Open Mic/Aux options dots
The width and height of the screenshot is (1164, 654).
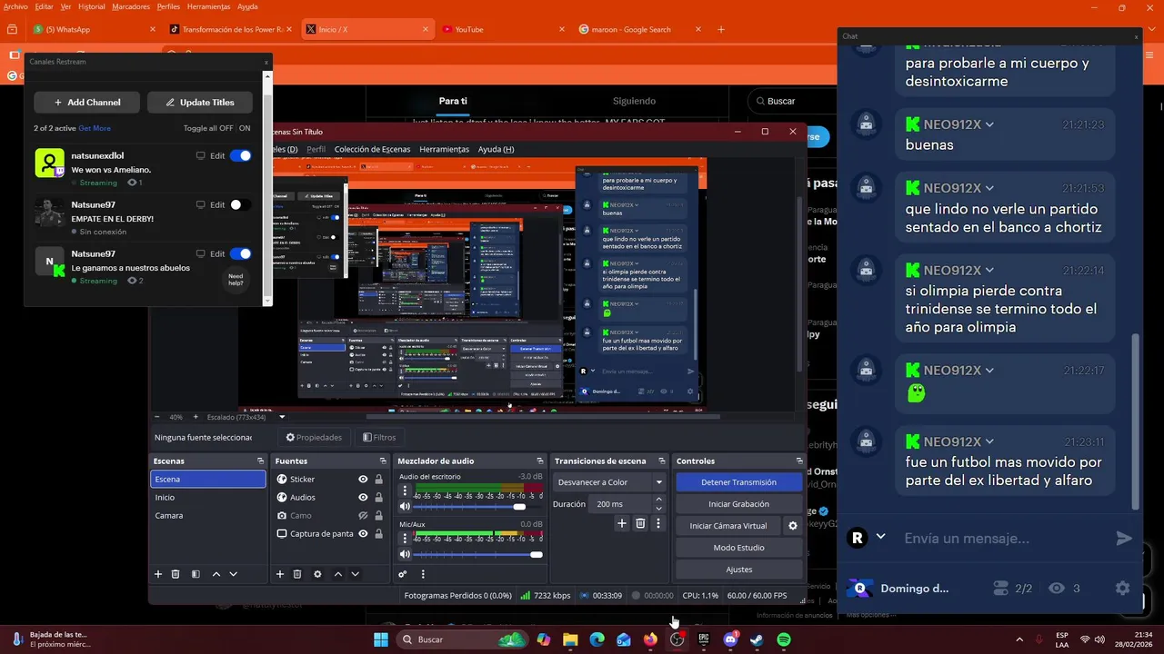(x=405, y=539)
